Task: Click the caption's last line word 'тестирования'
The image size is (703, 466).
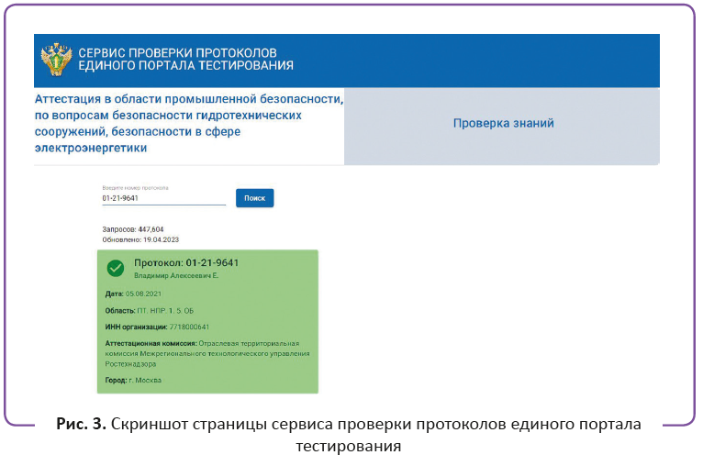Action: (x=349, y=447)
